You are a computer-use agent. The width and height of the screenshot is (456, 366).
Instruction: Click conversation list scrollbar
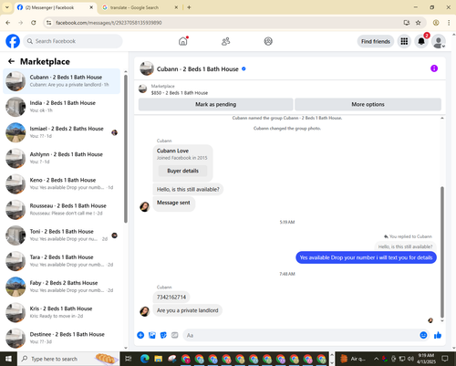[126, 149]
